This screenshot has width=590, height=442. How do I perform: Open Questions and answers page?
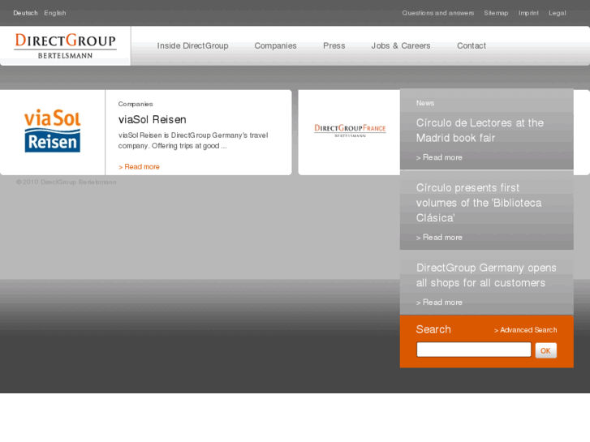tap(438, 13)
